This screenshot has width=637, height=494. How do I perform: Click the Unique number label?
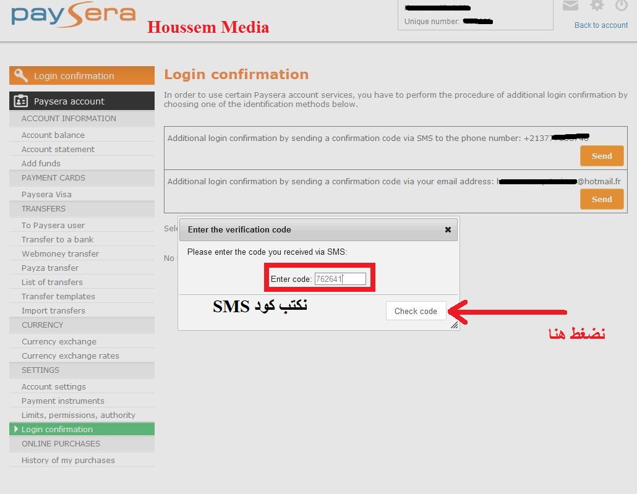[x=432, y=22]
